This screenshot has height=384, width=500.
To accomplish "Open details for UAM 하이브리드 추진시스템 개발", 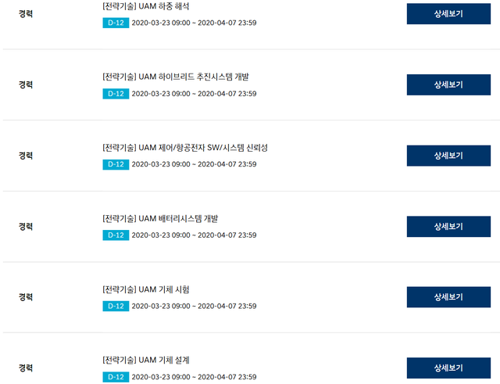I will tap(448, 84).
